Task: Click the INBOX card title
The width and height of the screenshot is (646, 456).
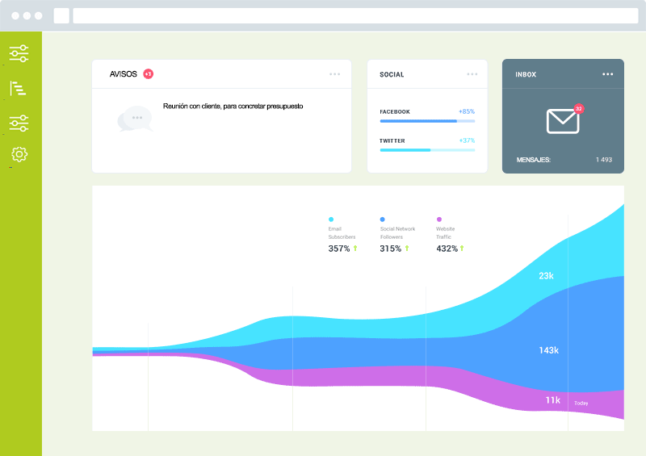Action: 526,74
